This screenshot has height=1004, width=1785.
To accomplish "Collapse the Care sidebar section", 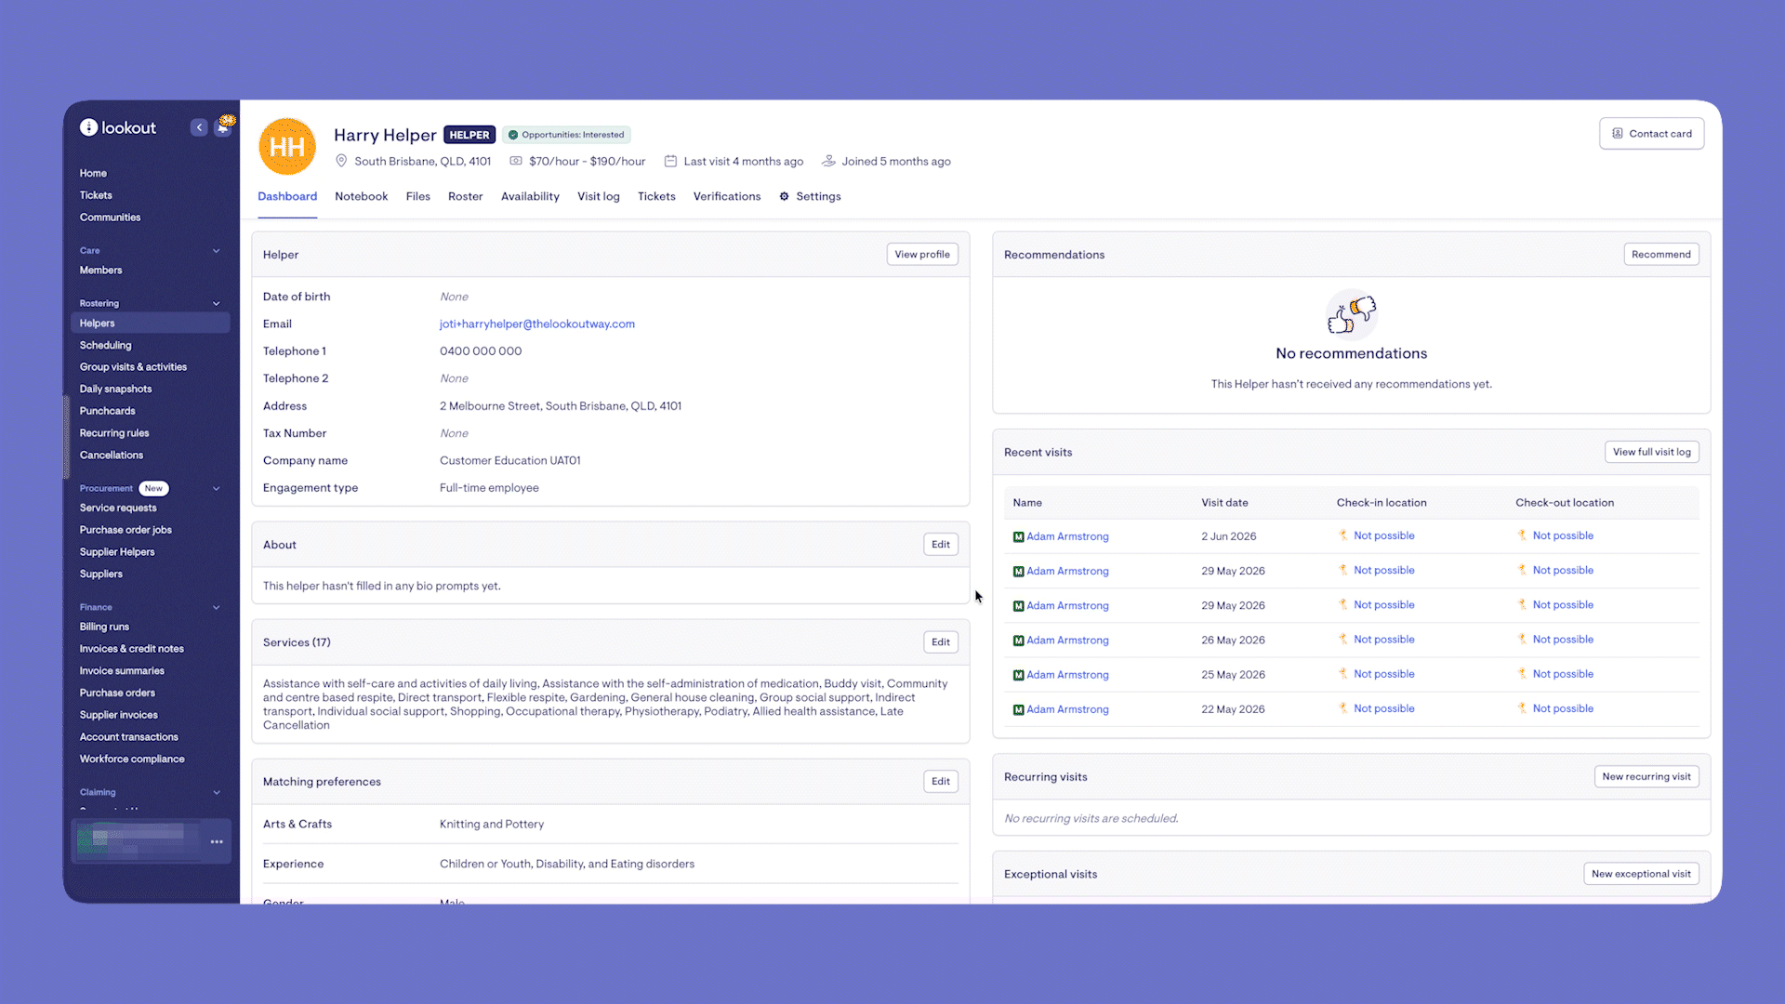I will tap(217, 250).
